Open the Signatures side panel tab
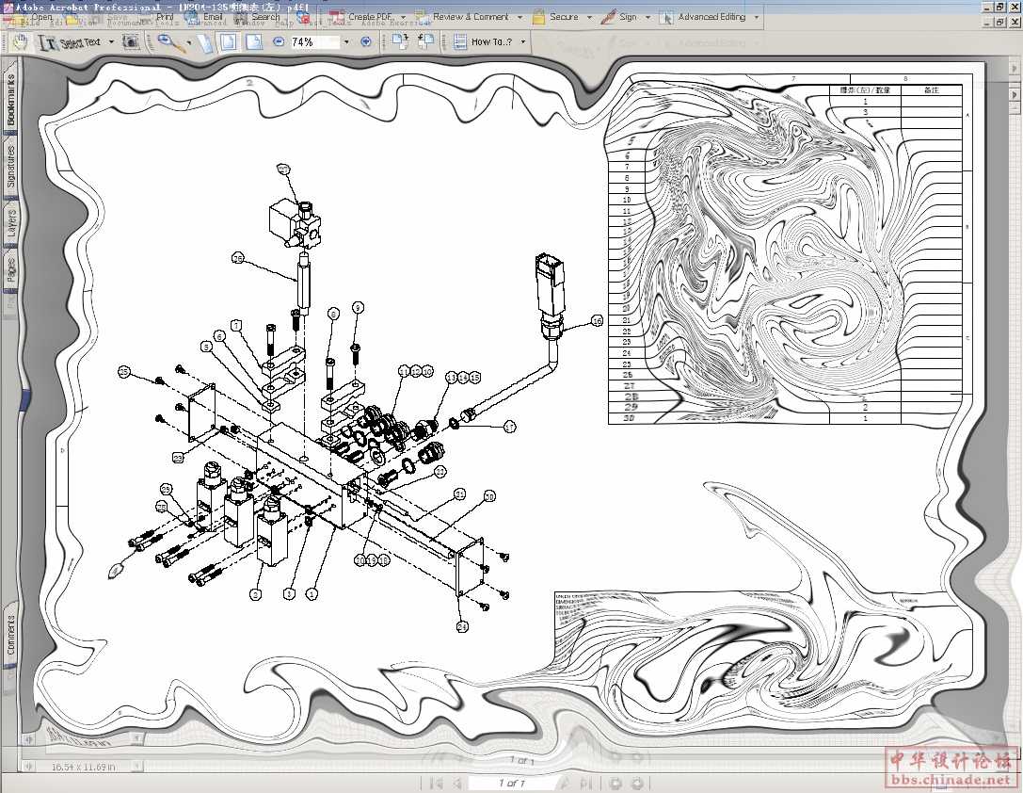Viewport: 1023px width, 793px height. tap(11, 166)
